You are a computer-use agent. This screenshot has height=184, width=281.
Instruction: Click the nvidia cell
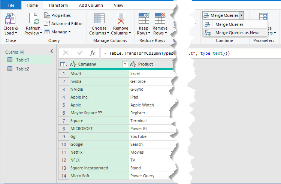(x=99, y=81)
